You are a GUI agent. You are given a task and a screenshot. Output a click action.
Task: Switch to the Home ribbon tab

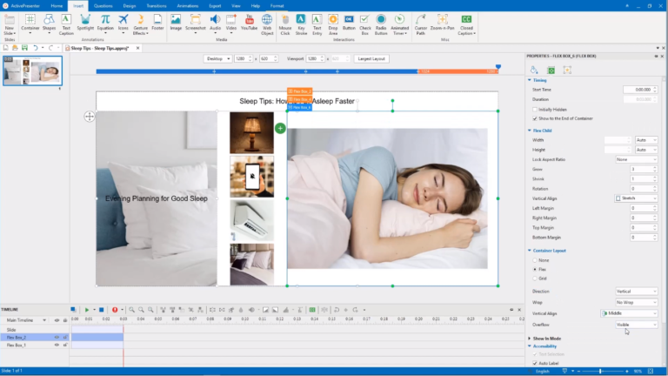pyautogui.click(x=57, y=6)
